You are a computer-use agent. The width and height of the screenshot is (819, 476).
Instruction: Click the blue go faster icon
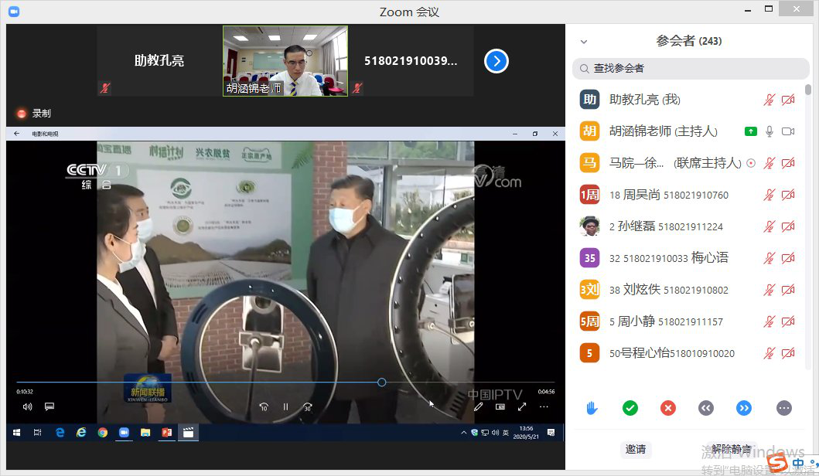click(x=744, y=408)
